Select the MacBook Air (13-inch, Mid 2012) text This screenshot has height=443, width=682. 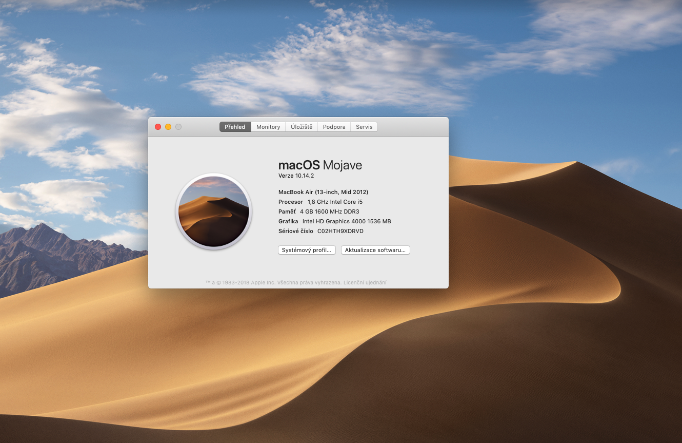click(x=323, y=192)
